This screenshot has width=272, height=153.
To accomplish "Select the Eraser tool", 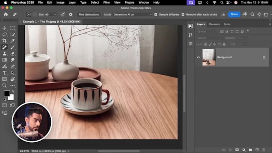I will click(x=12, y=54).
